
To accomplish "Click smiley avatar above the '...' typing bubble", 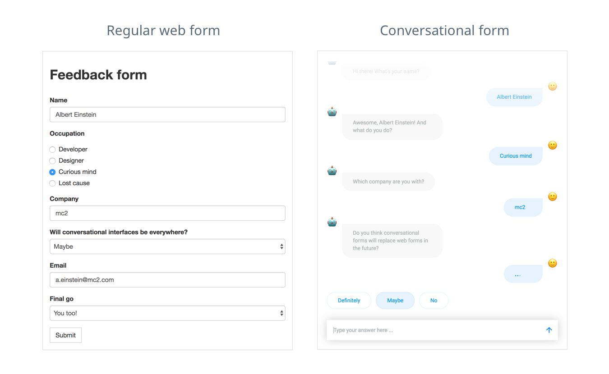I will [553, 263].
